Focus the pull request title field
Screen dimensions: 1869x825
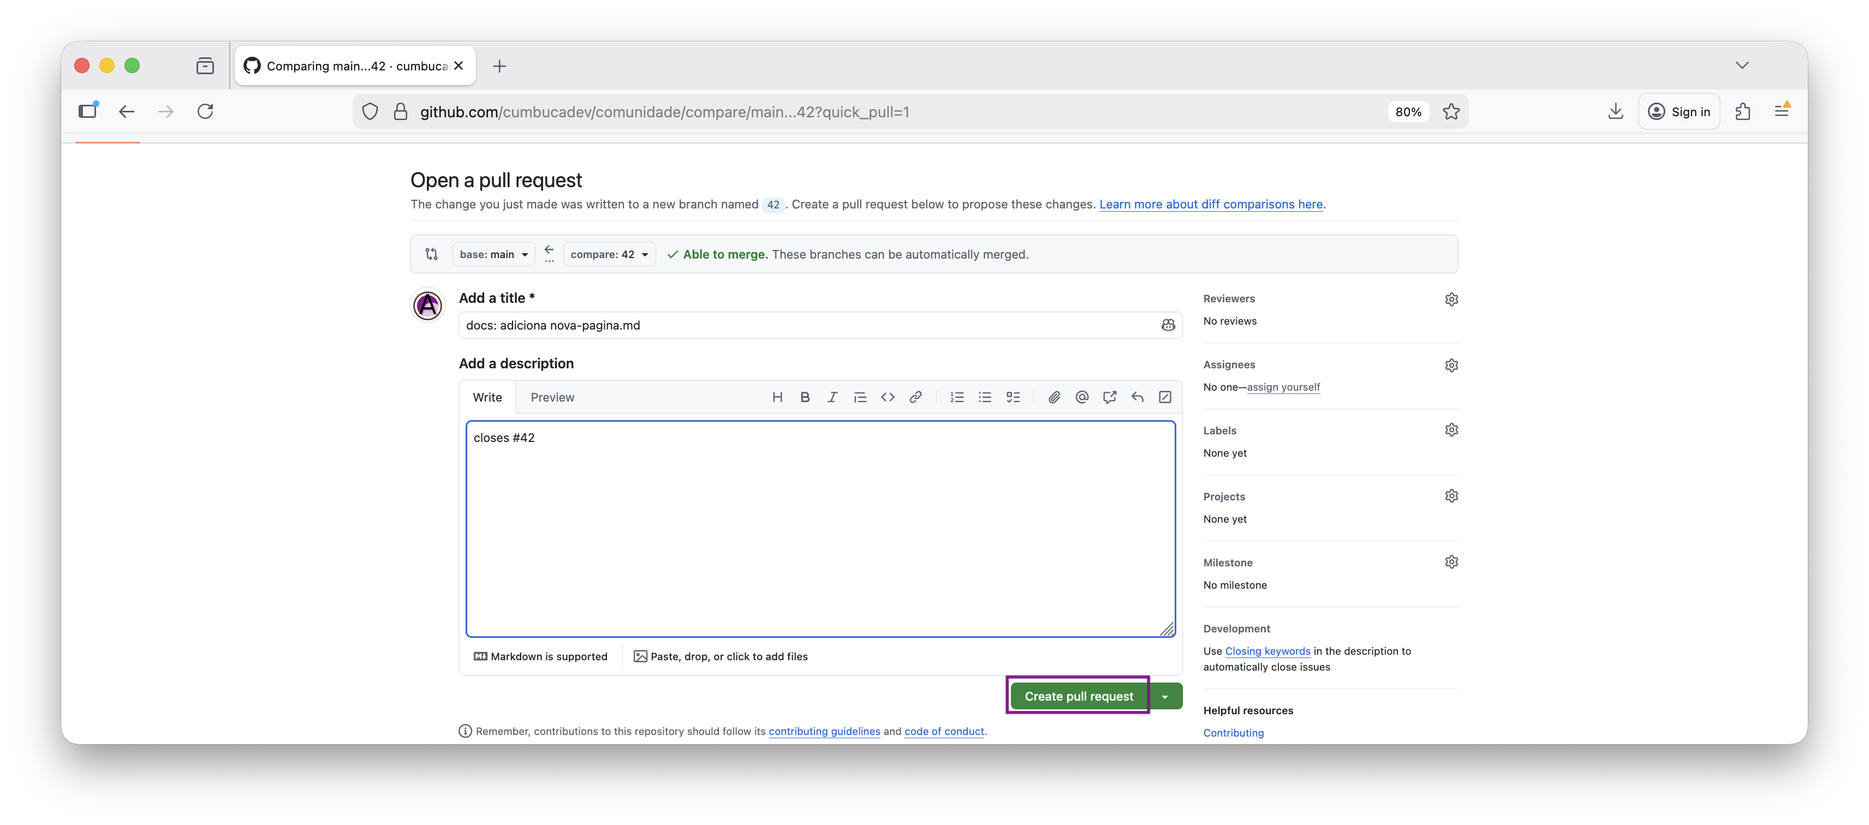(x=820, y=325)
